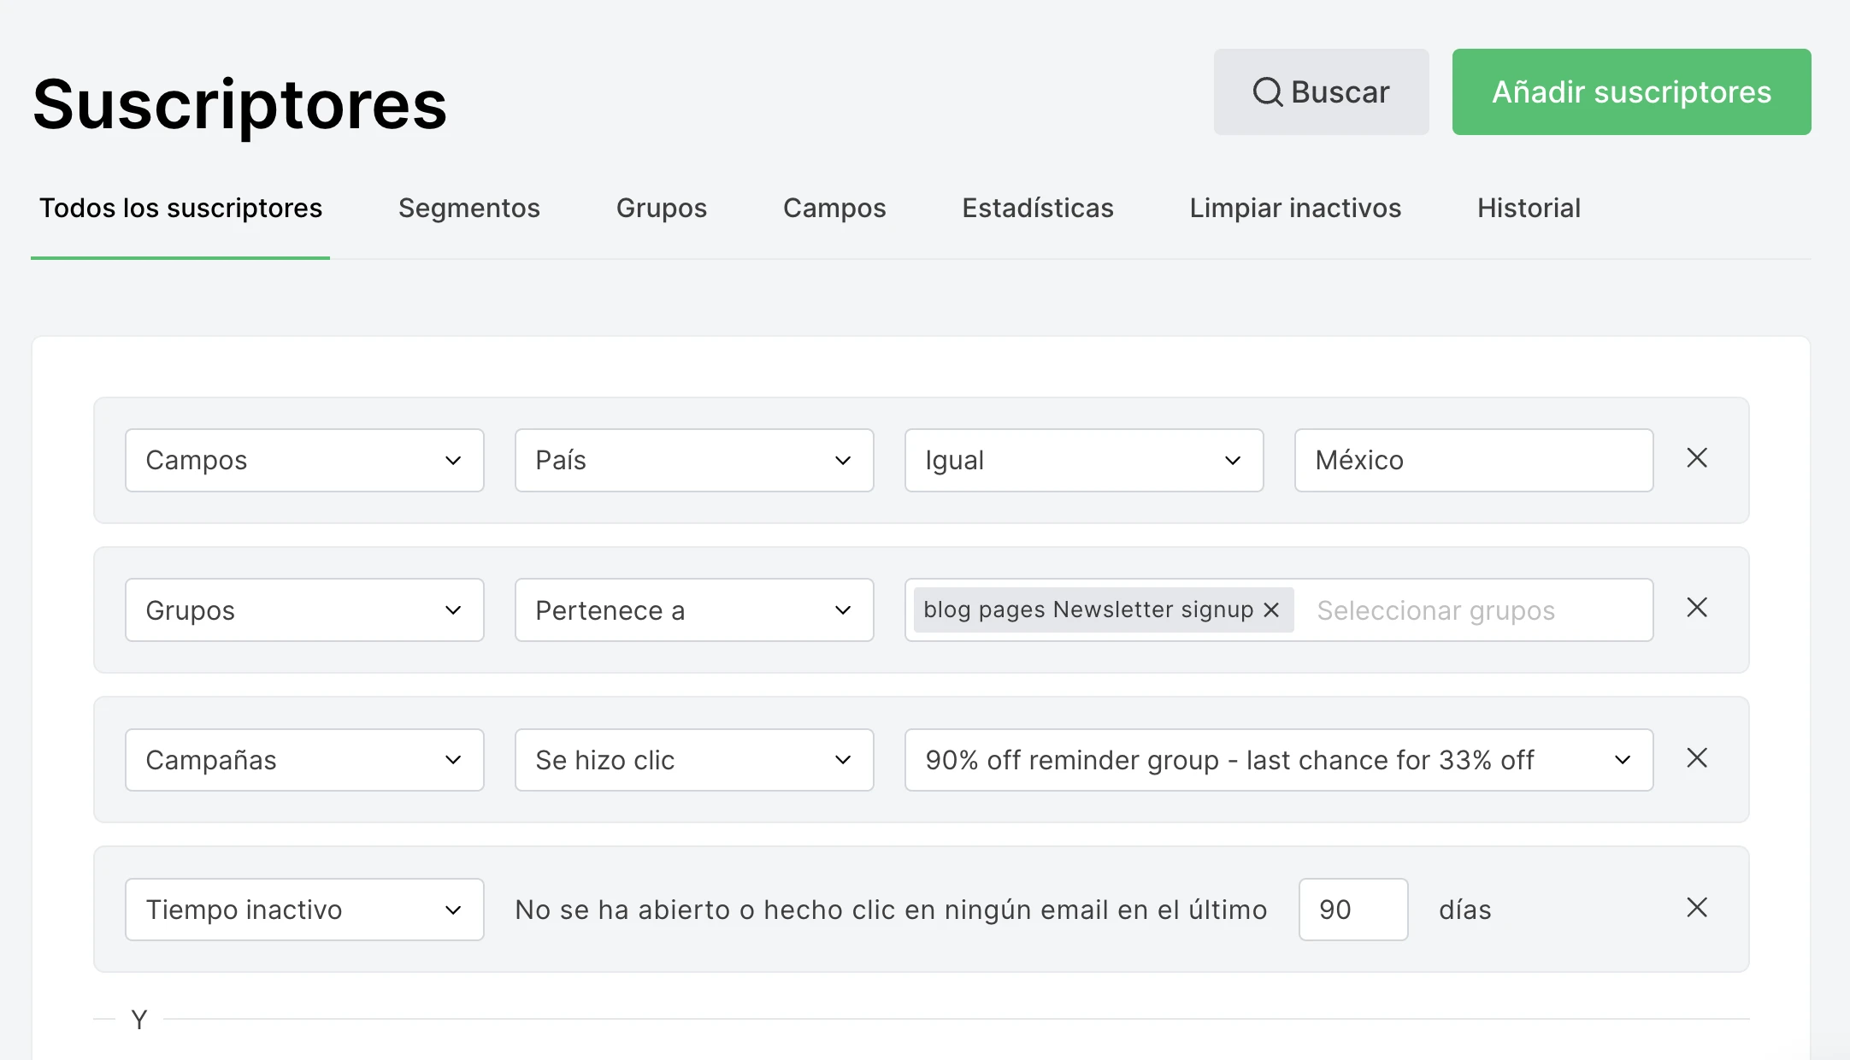Remove the País field filter row
Screen dimensions: 1850x1060
click(x=1696, y=458)
